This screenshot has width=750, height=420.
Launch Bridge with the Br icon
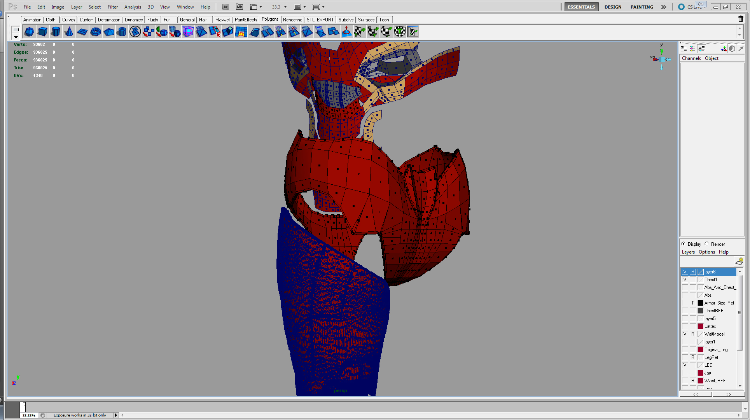pos(226,7)
